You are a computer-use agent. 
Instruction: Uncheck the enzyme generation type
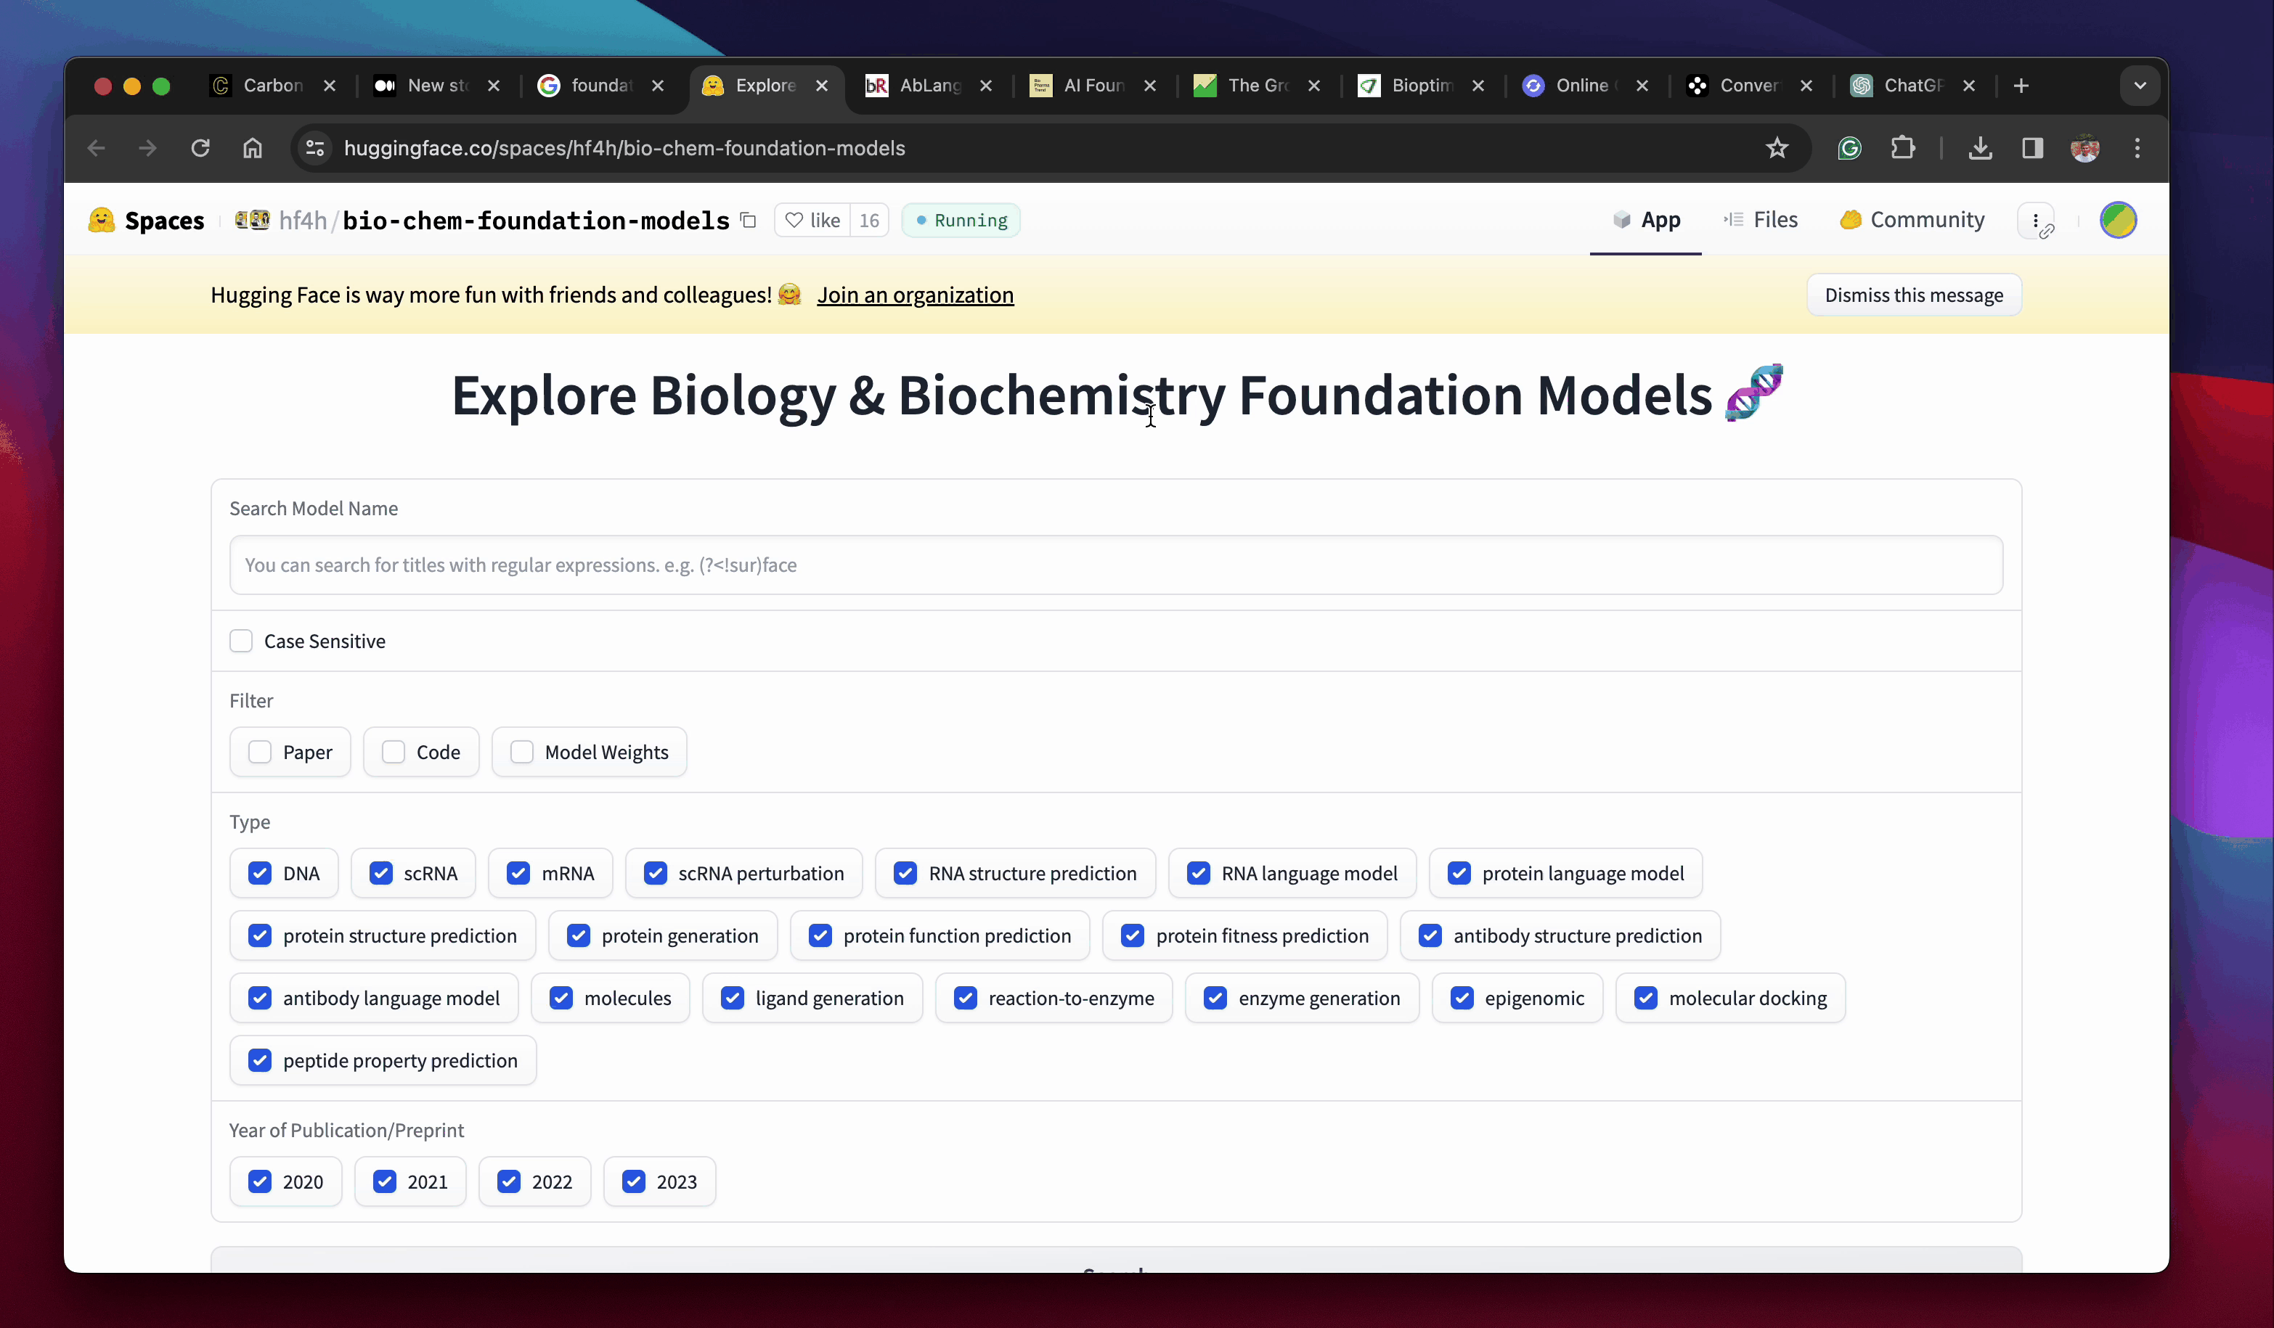point(1215,997)
